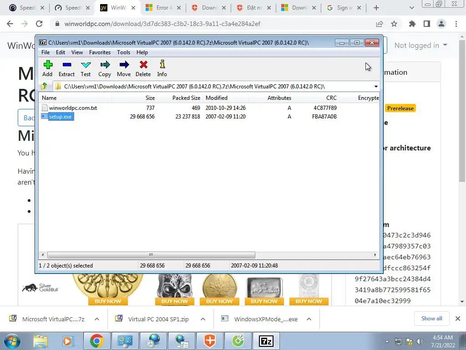Screen dimensions: 466x350
Task: Click webpage vertical scrollbar thumb
Action: coord(462,110)
